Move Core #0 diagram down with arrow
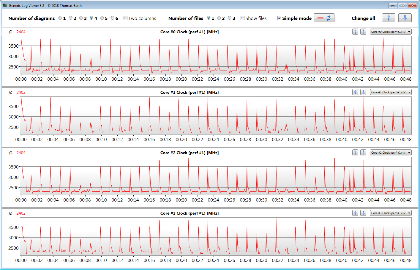 pos(363,32)
